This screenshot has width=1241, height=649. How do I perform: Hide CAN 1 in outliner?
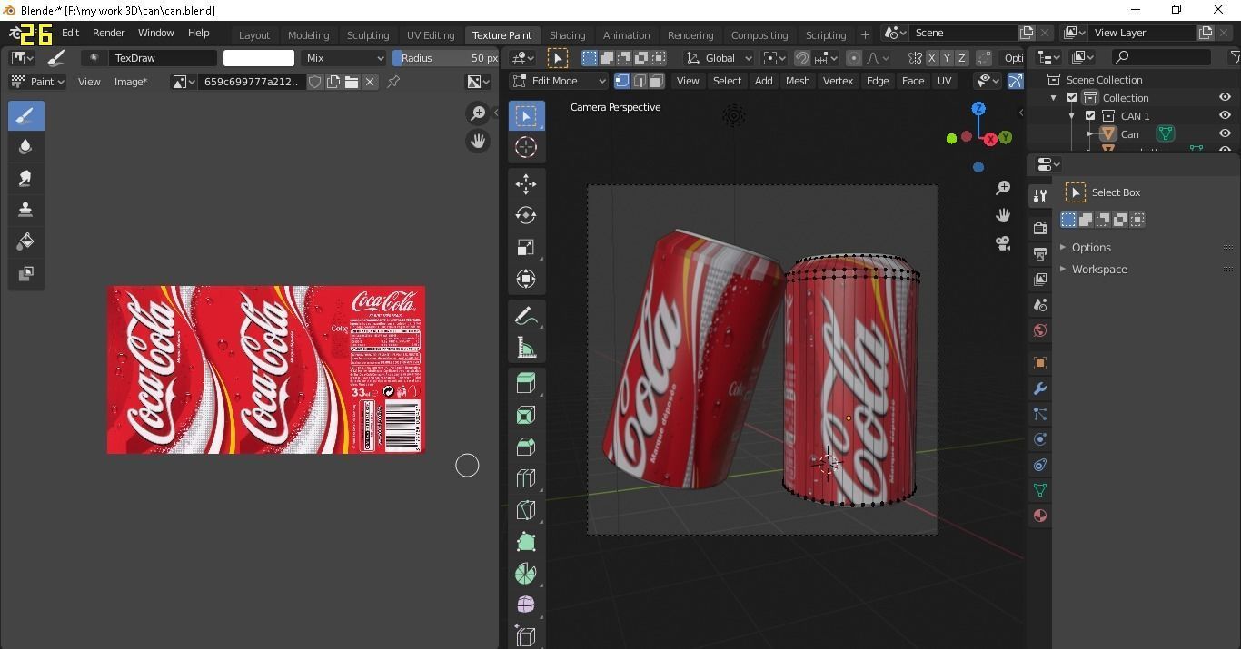[1225, 116]
